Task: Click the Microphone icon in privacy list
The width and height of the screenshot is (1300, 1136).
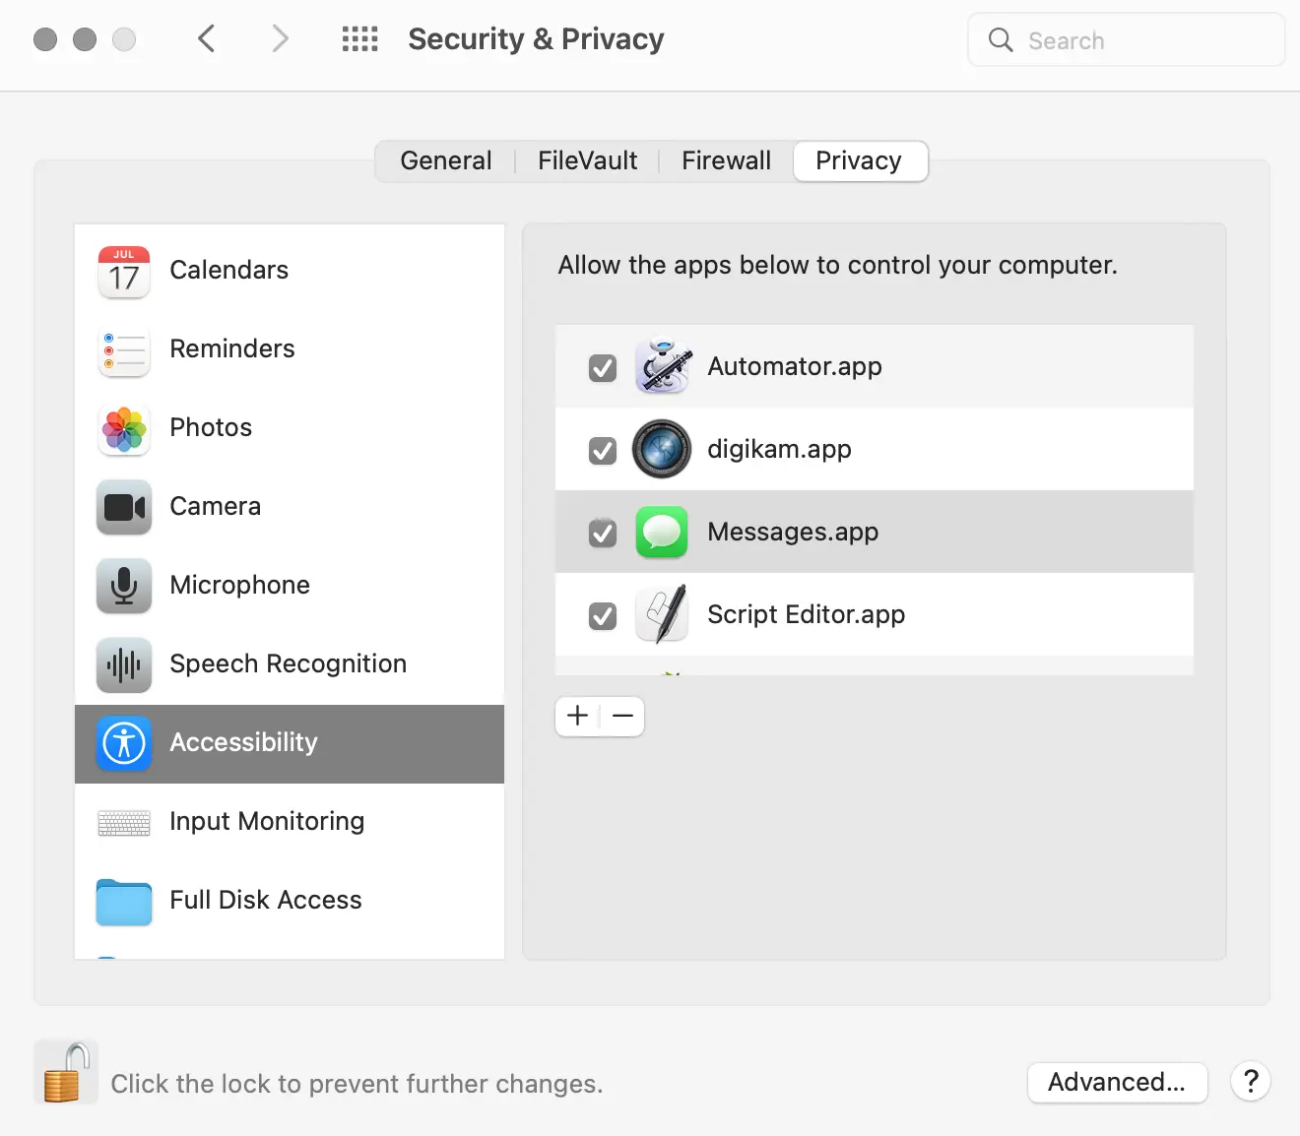Action: tap(124, 586)
